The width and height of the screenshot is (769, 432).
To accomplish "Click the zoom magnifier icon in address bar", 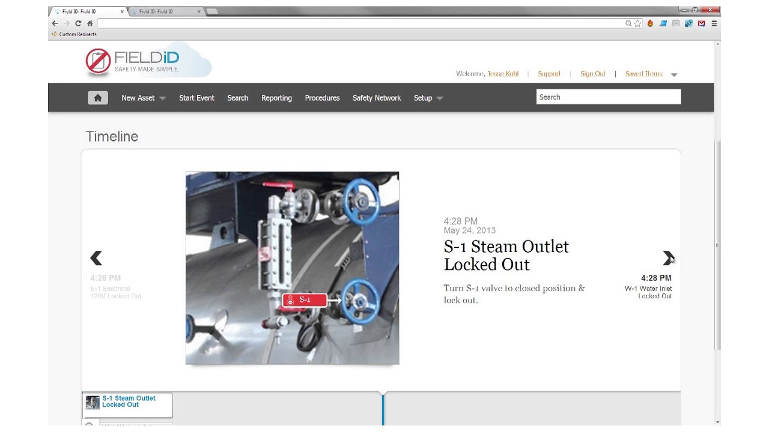I will [x=628, y=23].
